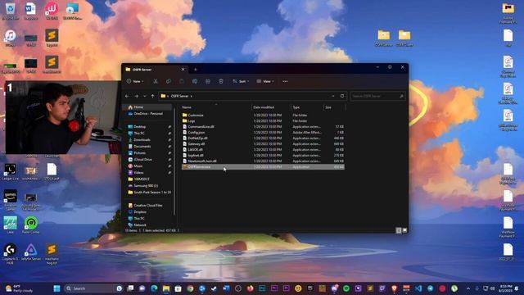Refresh the OSFR Server folder
This screenshot has width=524, height=295.
pyautogui.click(x=342, y=96)
